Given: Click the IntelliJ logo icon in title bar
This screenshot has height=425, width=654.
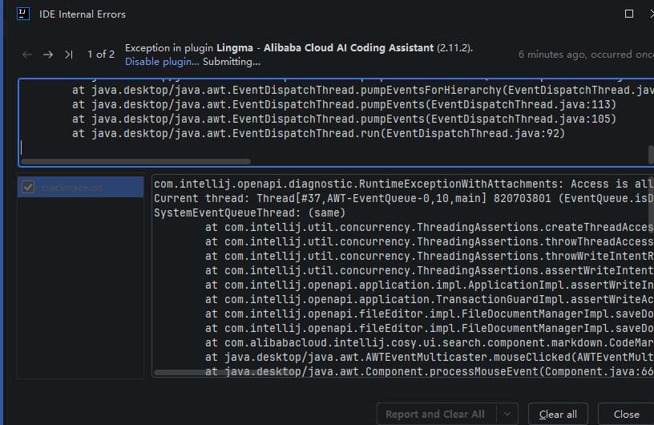Looking at the screenshot, I should pyautogui.click(x=23, y=14).
